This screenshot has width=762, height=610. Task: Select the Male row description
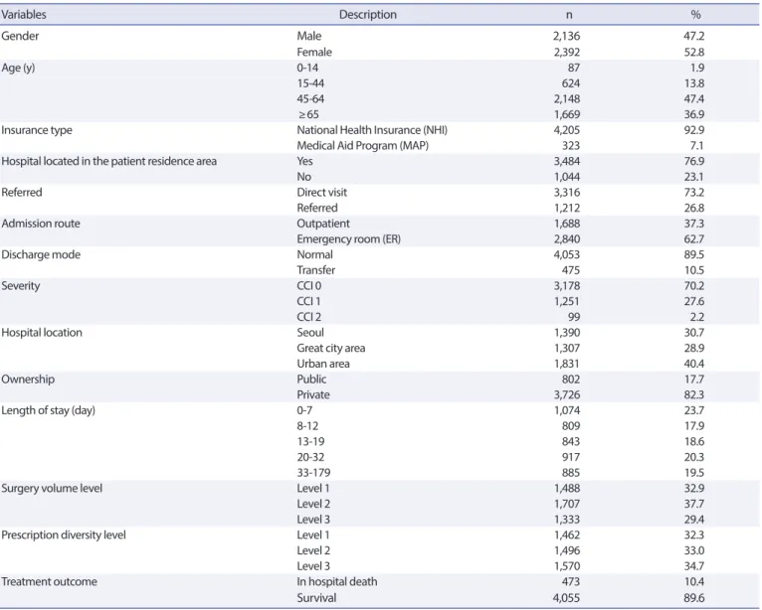309,36
